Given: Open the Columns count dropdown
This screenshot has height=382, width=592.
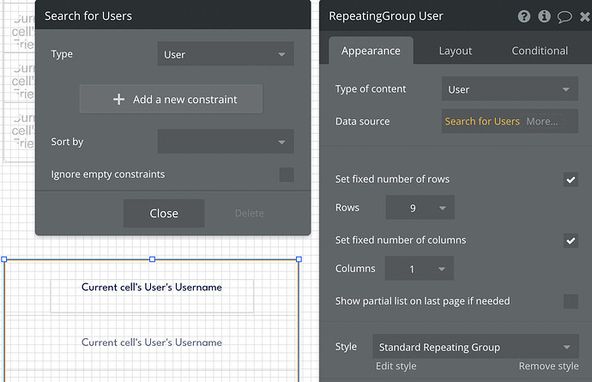Looking at the screenshot, I should [x=419, y=269].
